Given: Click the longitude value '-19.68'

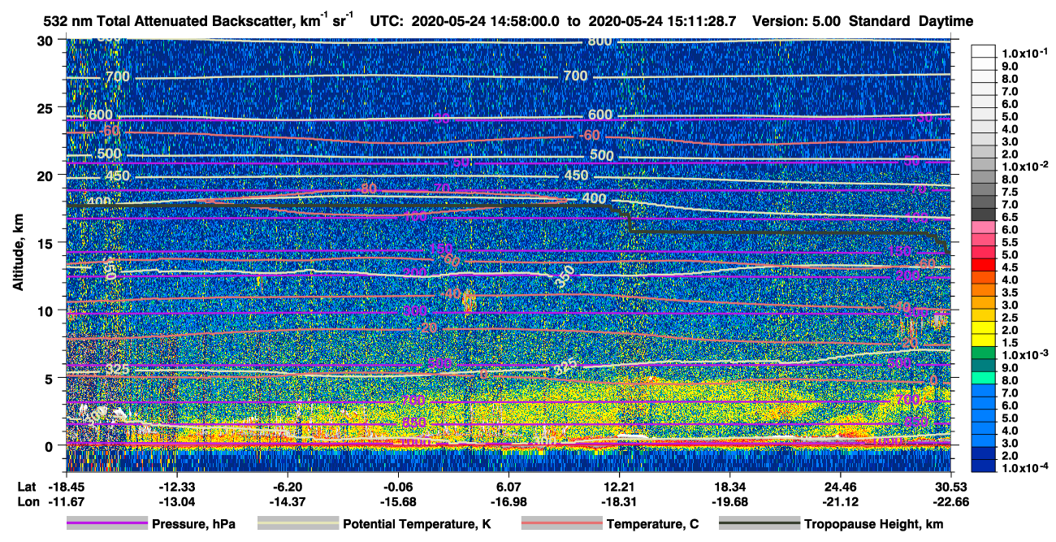Looking at the screenshot, I should pos(731,501).
